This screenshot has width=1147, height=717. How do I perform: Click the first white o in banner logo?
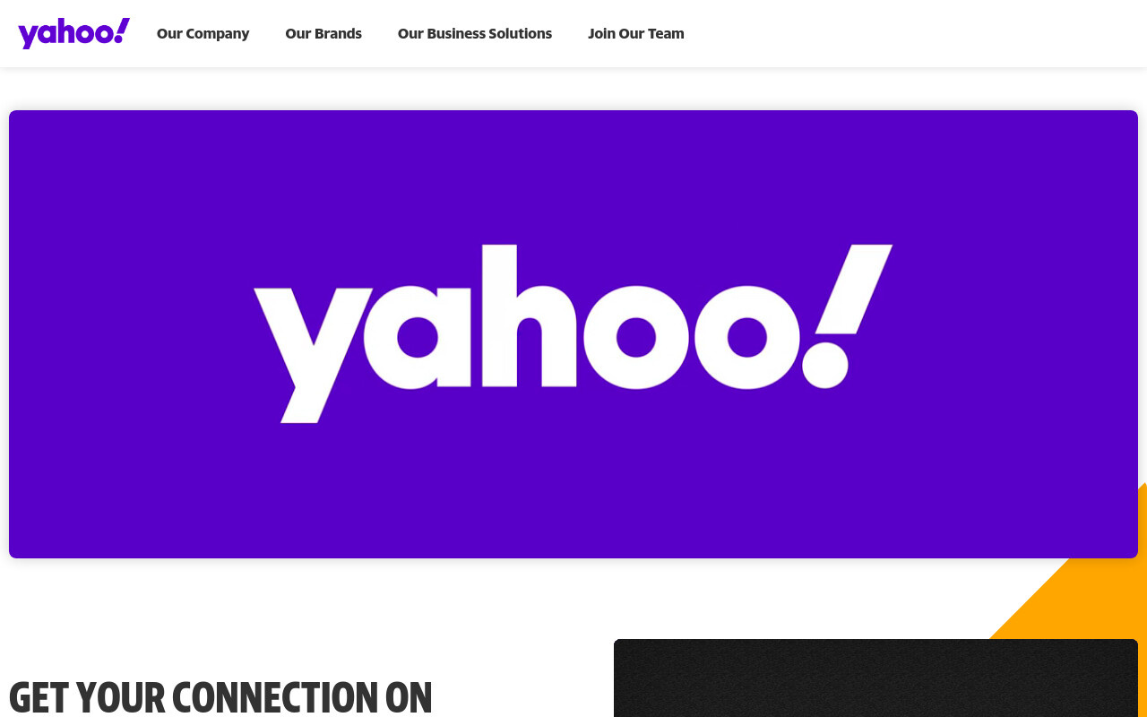pyautogui.click(x=636, y=337)
